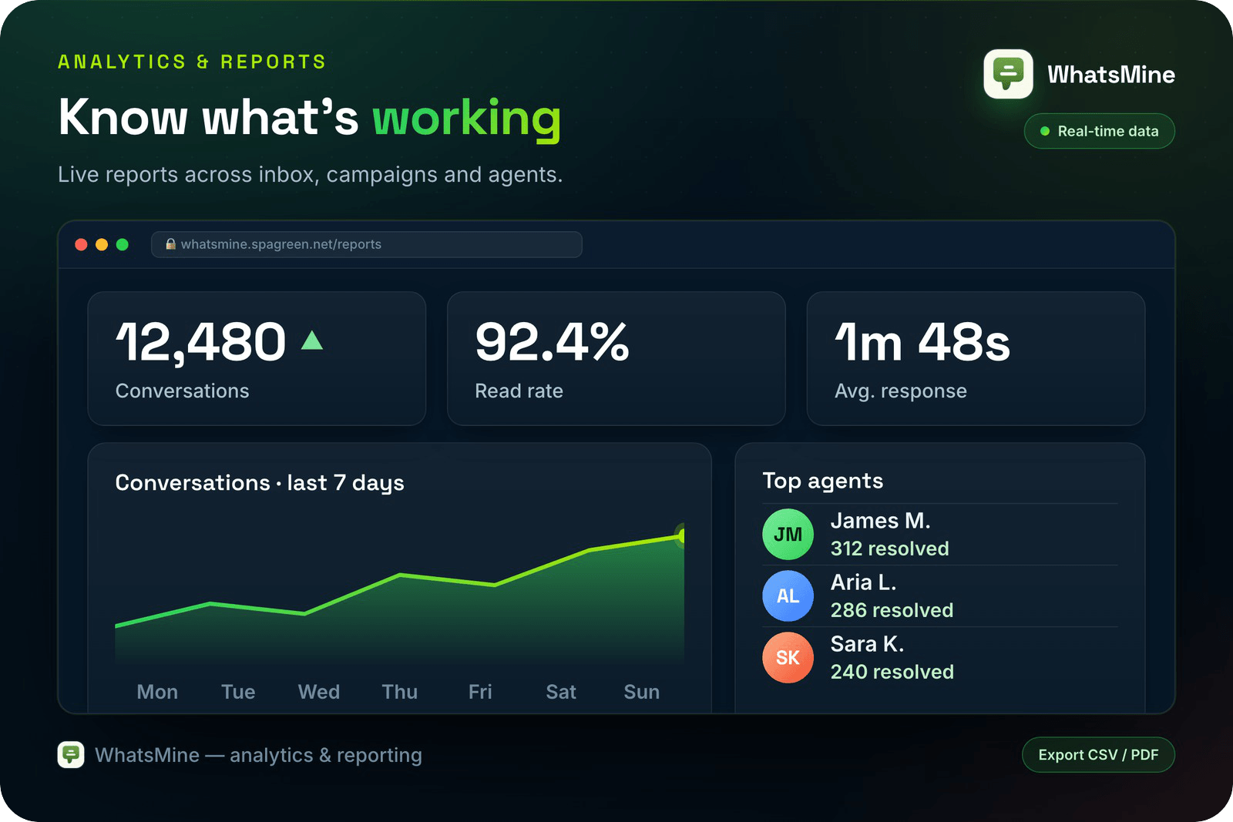Click the whatsmine.spagreen.net/reports address field
This screenshot has width=1233, height=822.
pyautogui.click(x=367, y=244)
